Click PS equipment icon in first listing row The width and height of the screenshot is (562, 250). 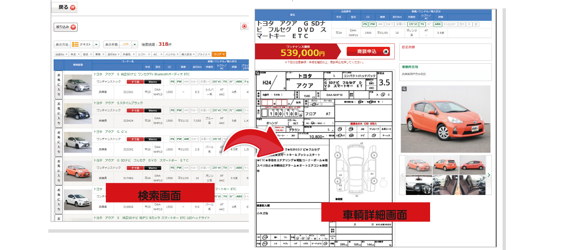coord(173,82)
